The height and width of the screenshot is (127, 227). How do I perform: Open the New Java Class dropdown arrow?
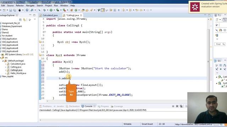[x=79, y=10]
